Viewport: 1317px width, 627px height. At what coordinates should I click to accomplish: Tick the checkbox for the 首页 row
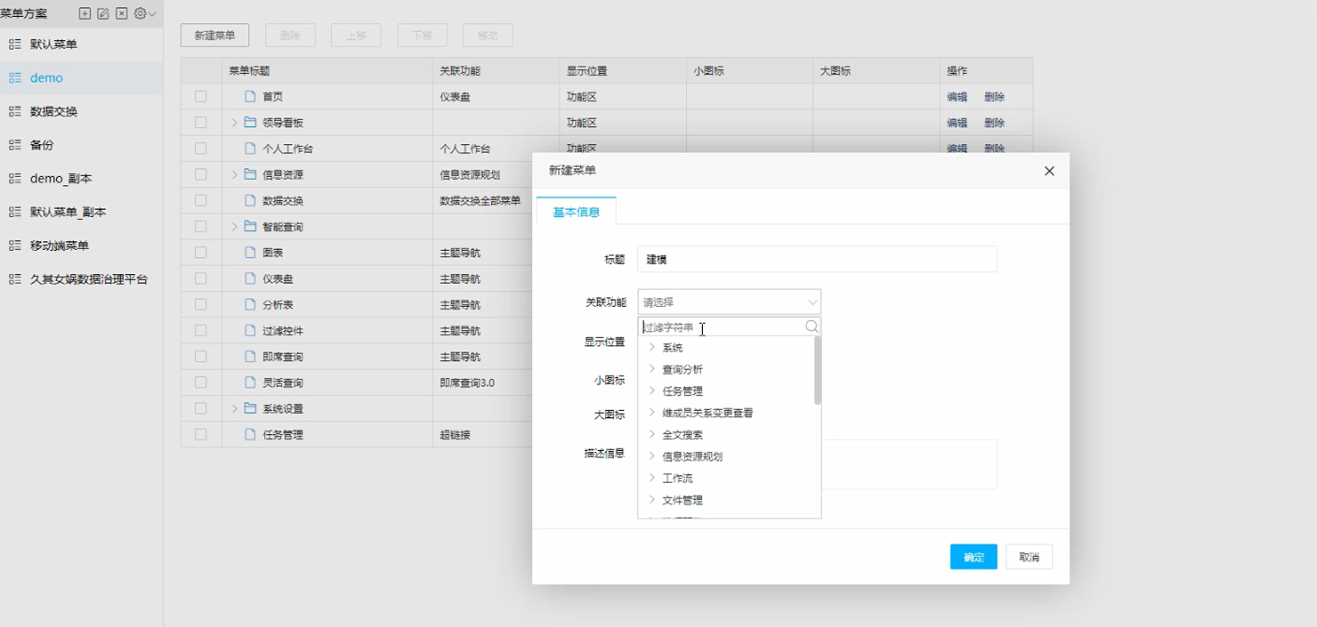click(200, 96)
